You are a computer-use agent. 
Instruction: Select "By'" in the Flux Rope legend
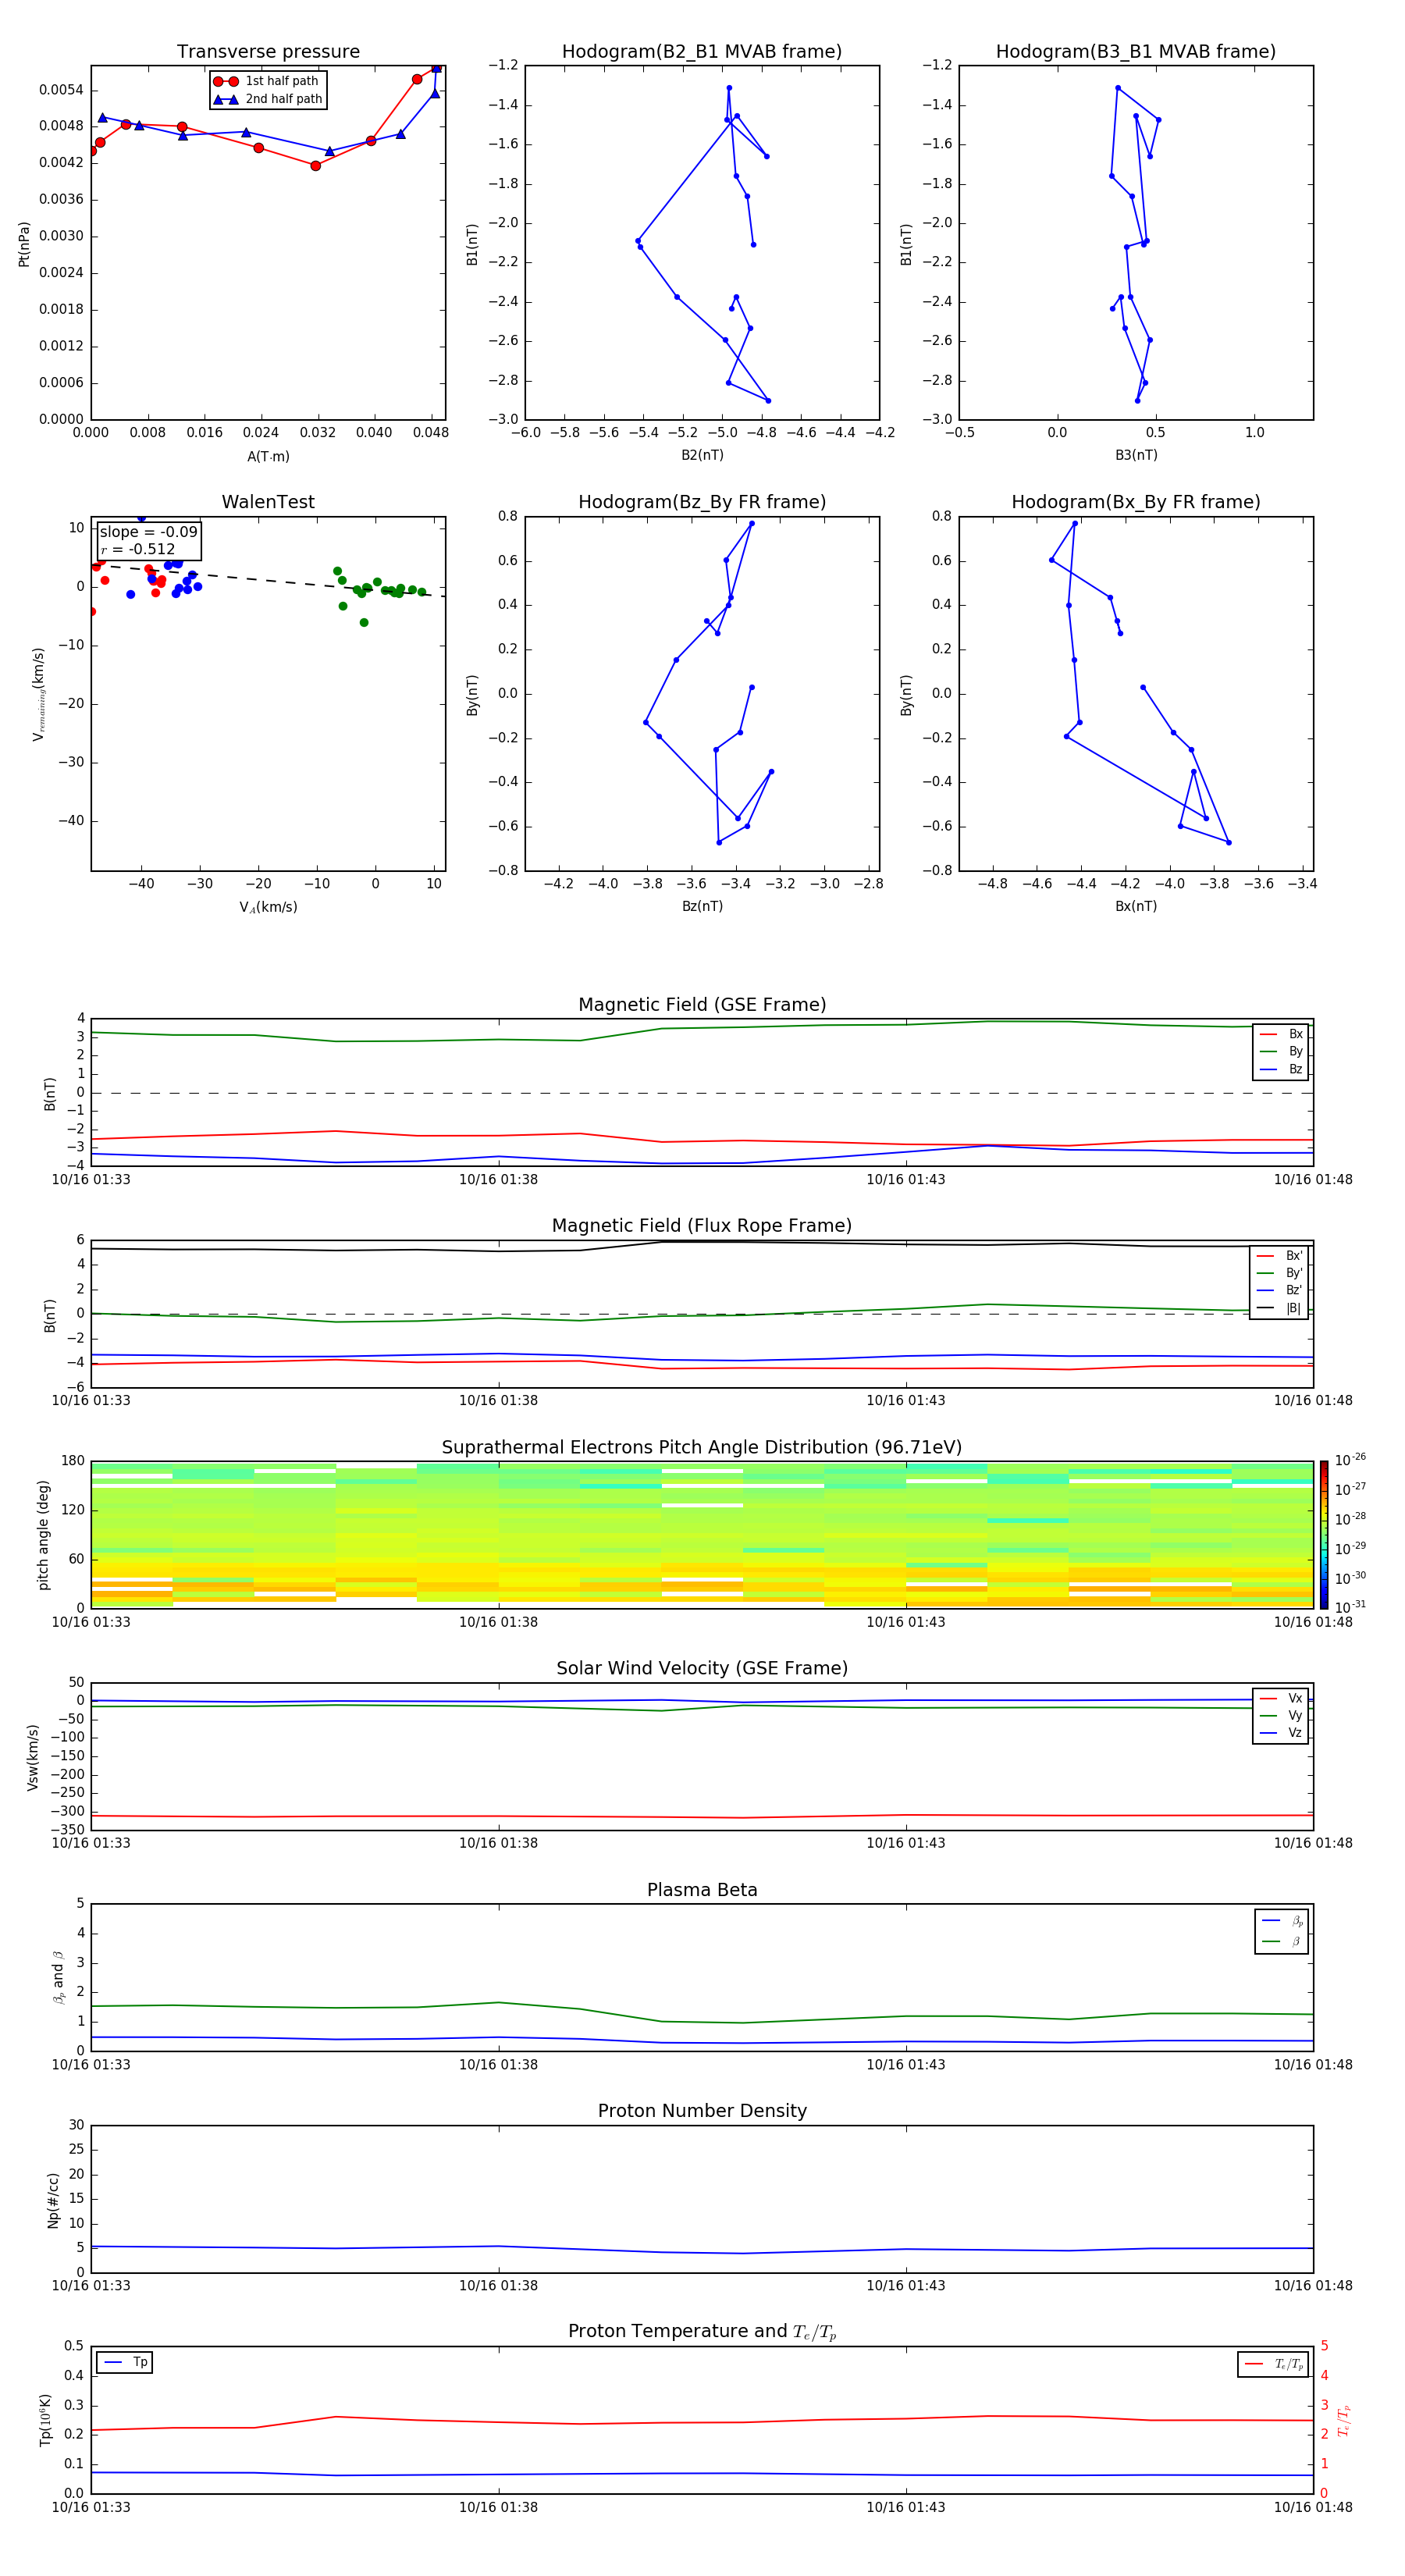point(1279,1273)
